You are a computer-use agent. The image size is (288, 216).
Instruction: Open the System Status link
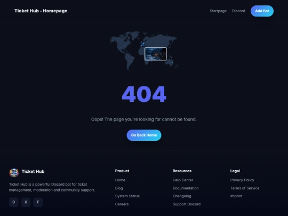click(127, 196)
